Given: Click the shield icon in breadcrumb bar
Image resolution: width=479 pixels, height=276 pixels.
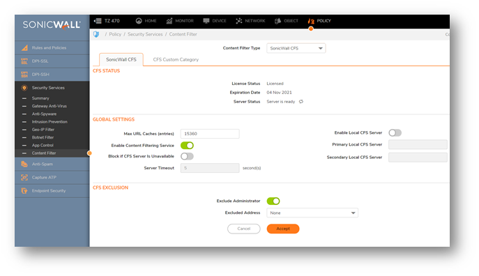Looking at the screenshot, I should [x=96, y=34].
